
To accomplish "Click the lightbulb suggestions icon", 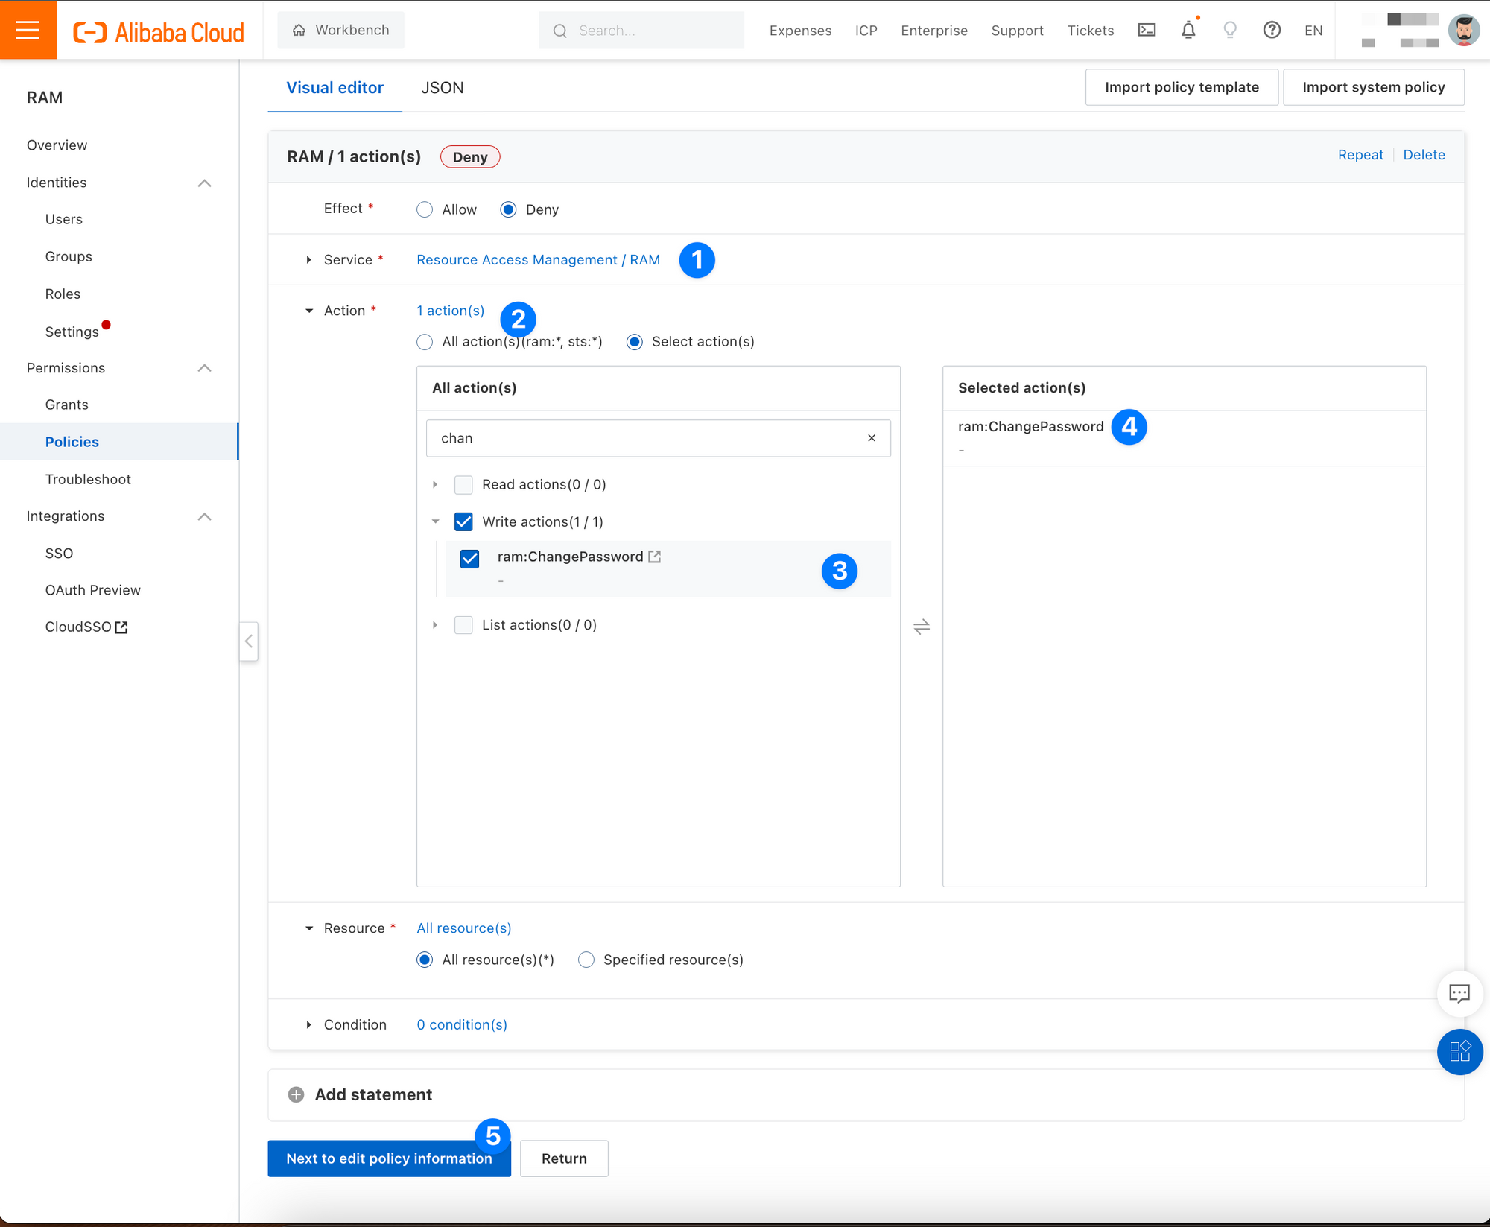I will [1230, 30].
